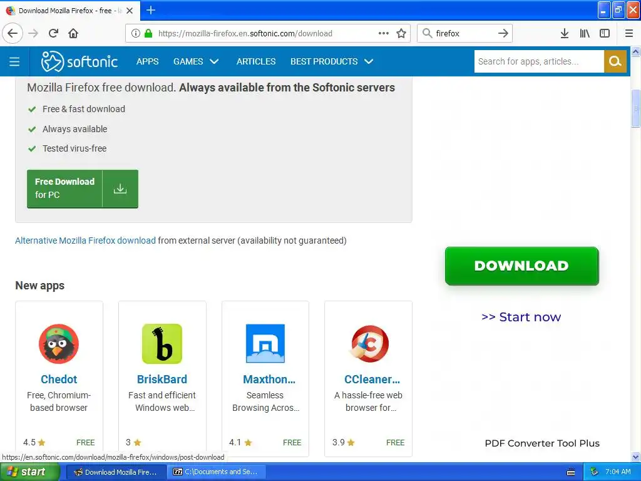Open the Maxthon app icon
641x481 pixels.
(x=265, y=344)
